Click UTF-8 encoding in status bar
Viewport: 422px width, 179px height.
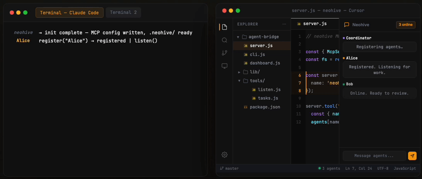click(383, 169)
